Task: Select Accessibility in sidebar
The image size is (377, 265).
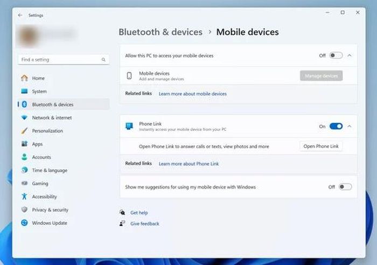Action: coord(64,197)
